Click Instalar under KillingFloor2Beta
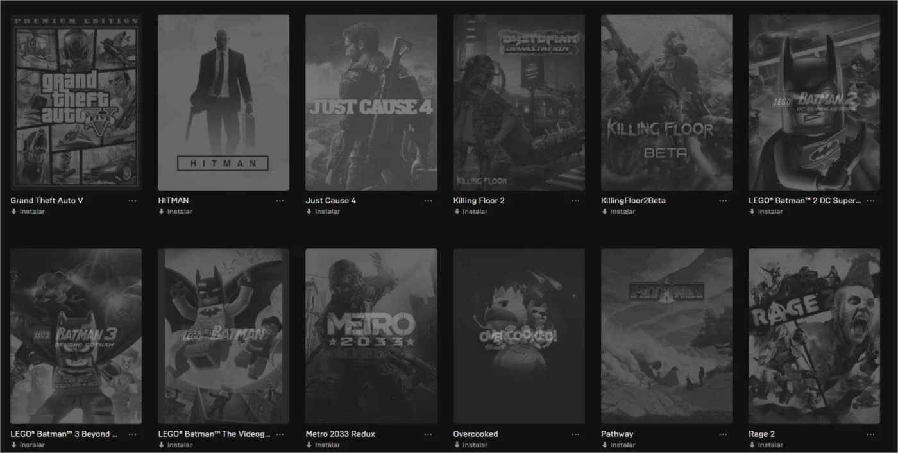This screenshot has height=453, width=898. (x=618, y=212)
